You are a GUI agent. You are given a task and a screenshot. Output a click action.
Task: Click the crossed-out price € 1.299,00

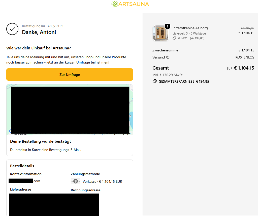pos(247,28)
